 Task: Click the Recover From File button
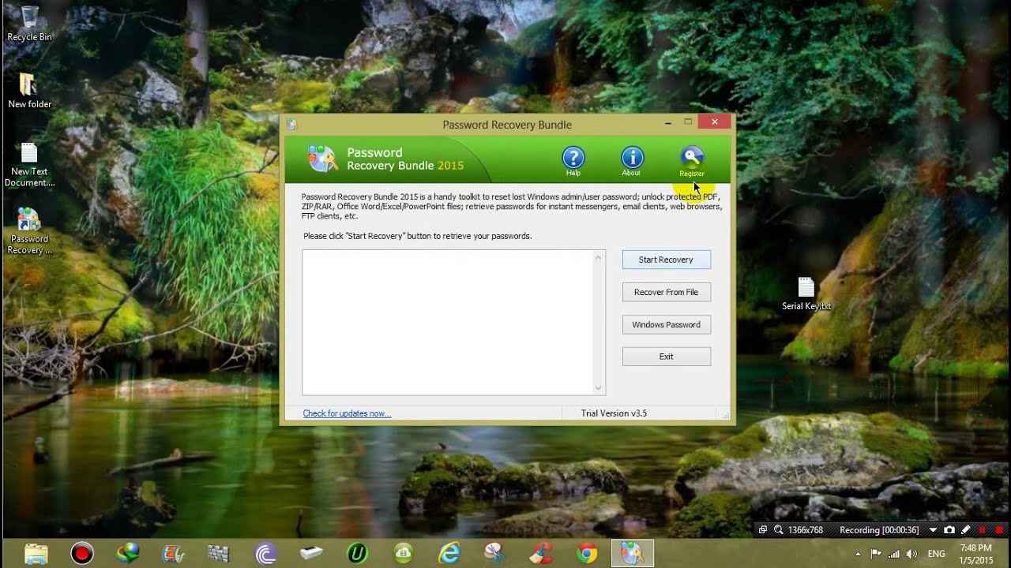coord(667,292)
